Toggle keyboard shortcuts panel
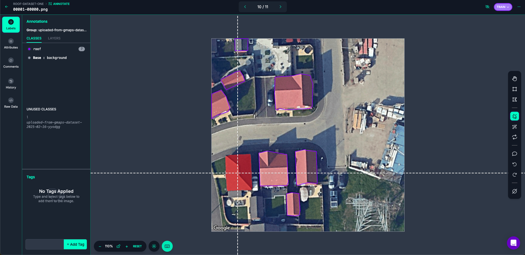Viewport: 525px width, 255px height. pos(167,246)
